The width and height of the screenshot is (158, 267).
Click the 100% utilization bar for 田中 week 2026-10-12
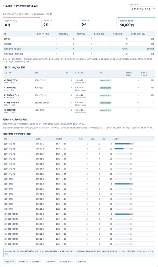tap(122, 144)
